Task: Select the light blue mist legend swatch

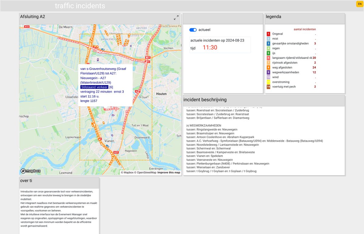Action: pyautogui.click(x=268, y=39)
